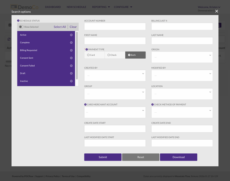Expand the Reporting menu
The image size is (230, 181).
tap(101, 7)
